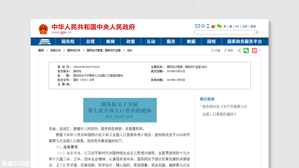Screen dimensions: 299x168
Task: Click the share icon near the breadcrumb
Action: coord(239,50)
